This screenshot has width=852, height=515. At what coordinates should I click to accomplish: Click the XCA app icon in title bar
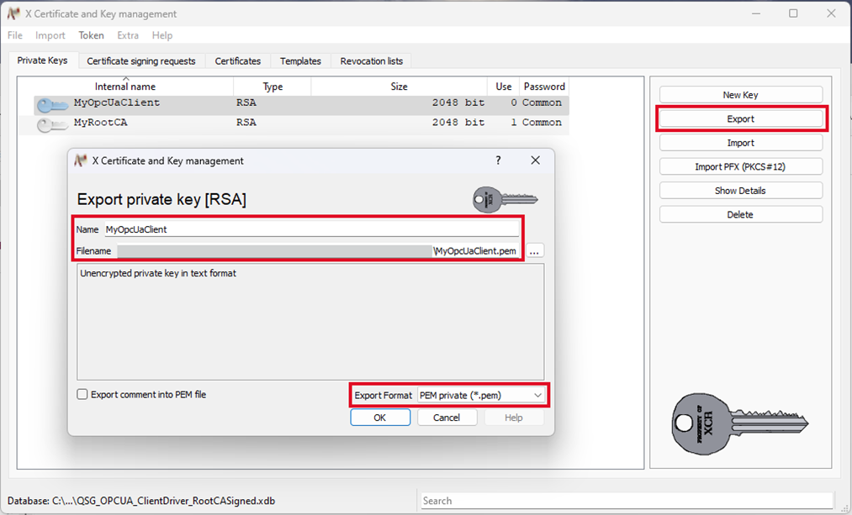pos(13,13)
